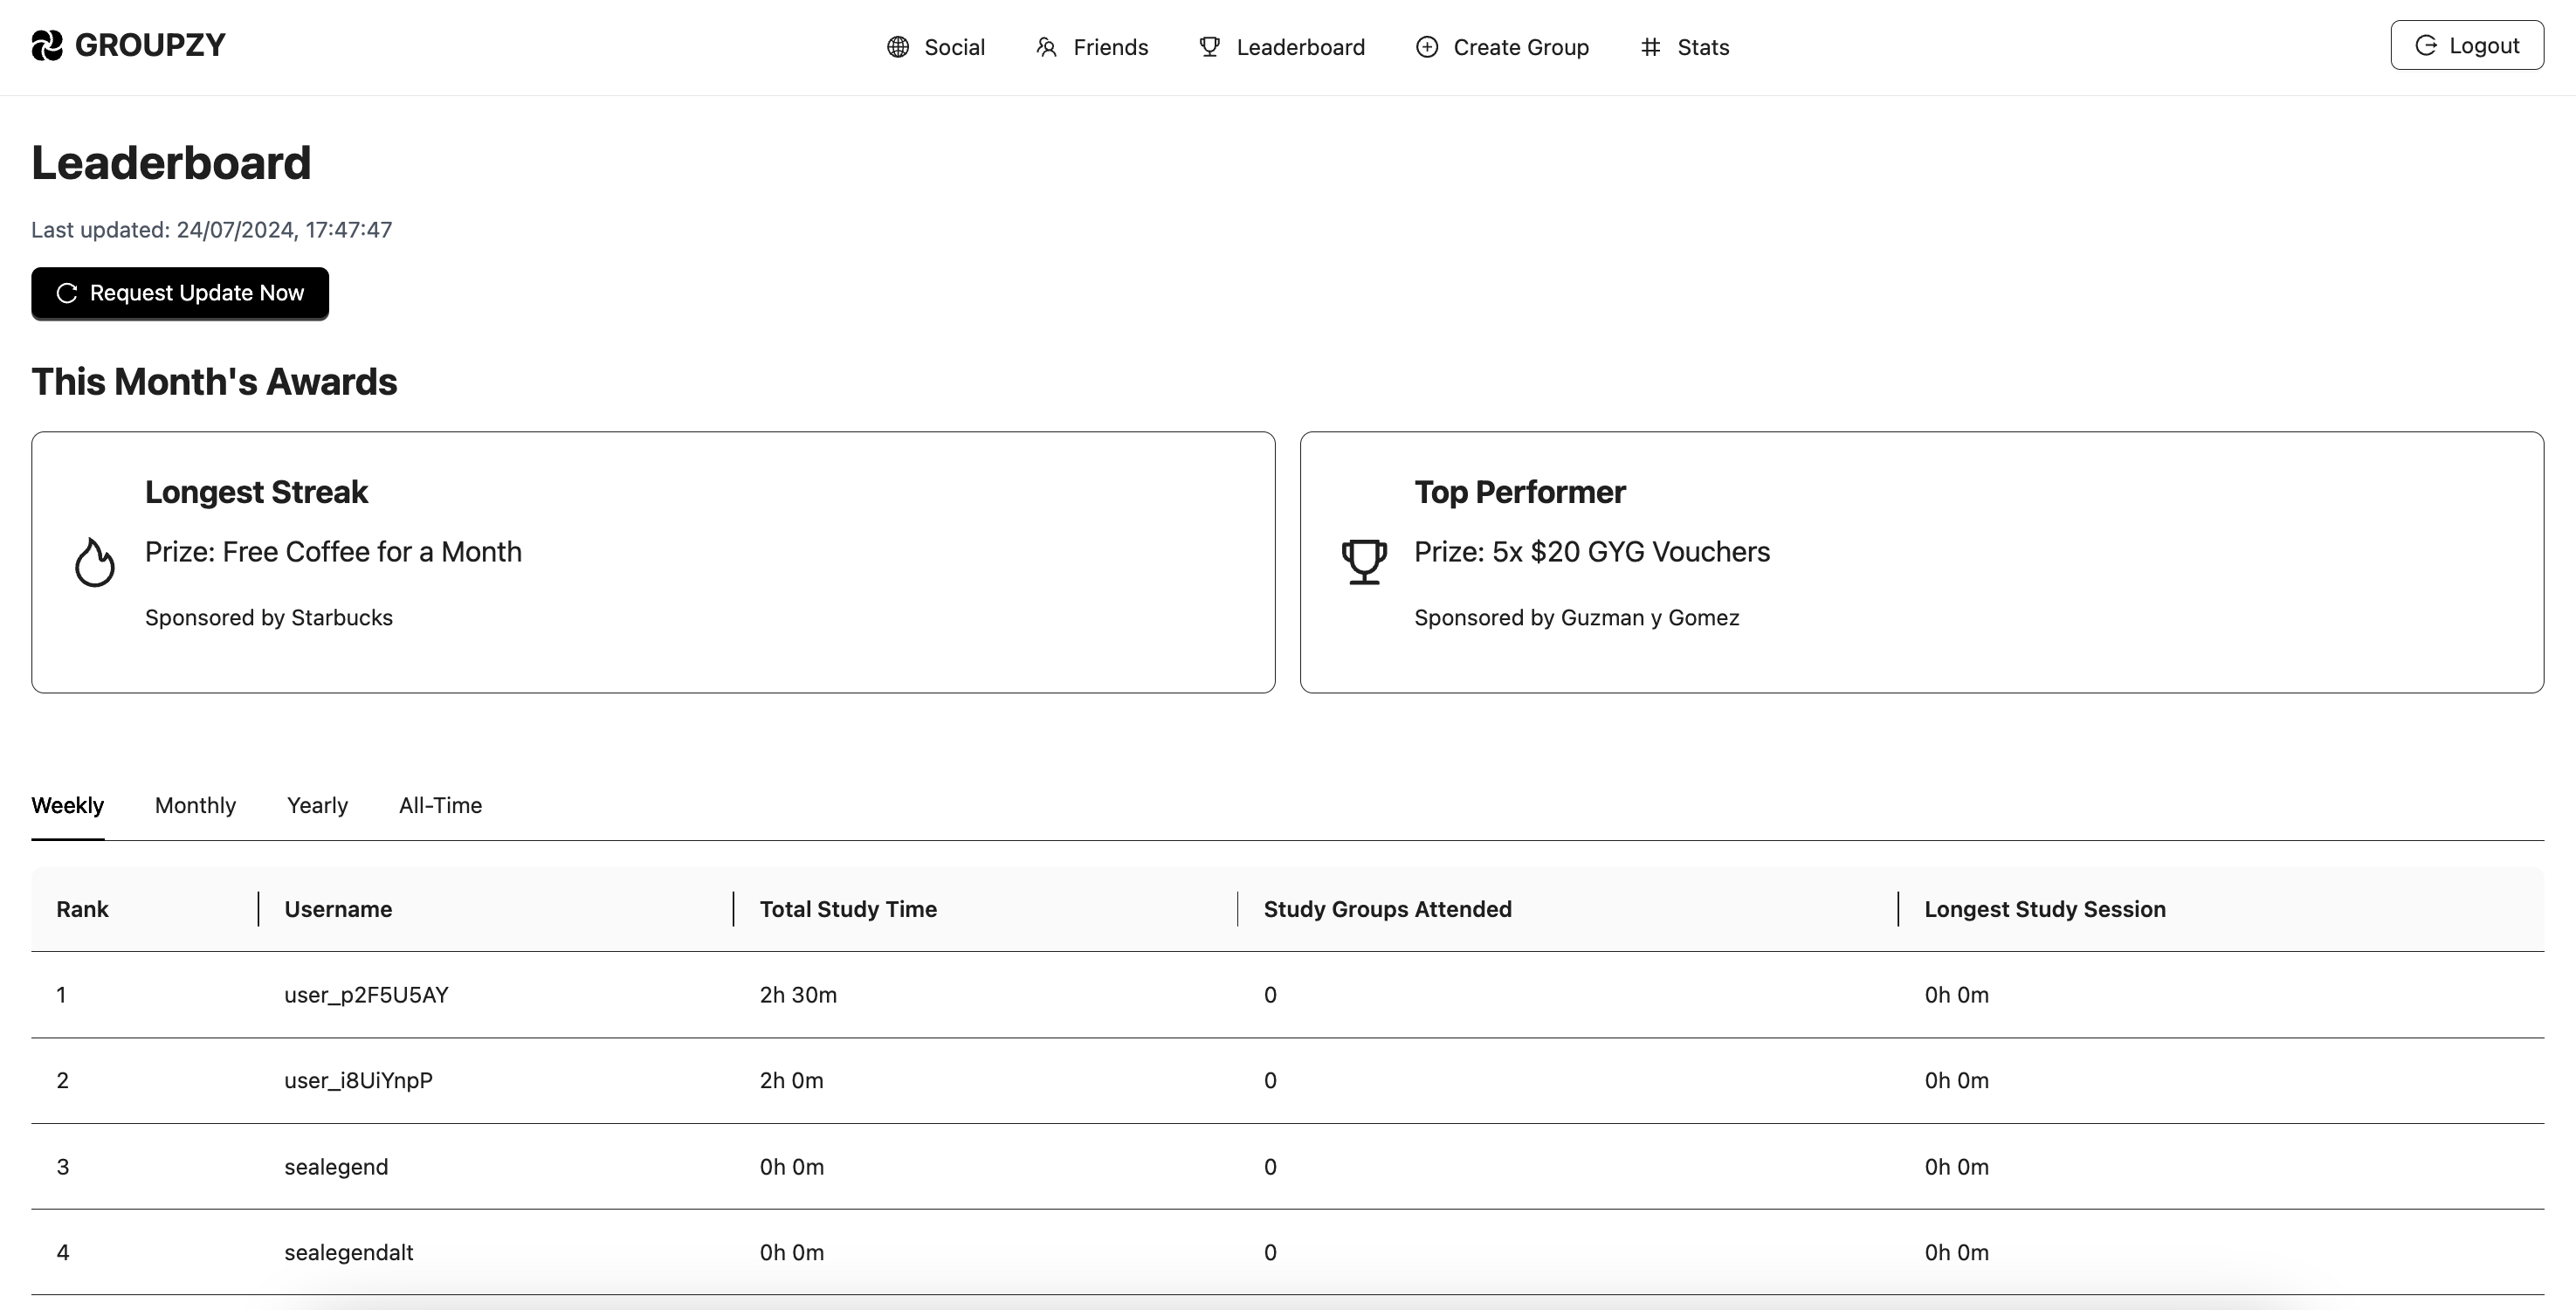Viewport: 2576px width, 1310px height.
Task: Select the Weekly tab
Action: 67,806
